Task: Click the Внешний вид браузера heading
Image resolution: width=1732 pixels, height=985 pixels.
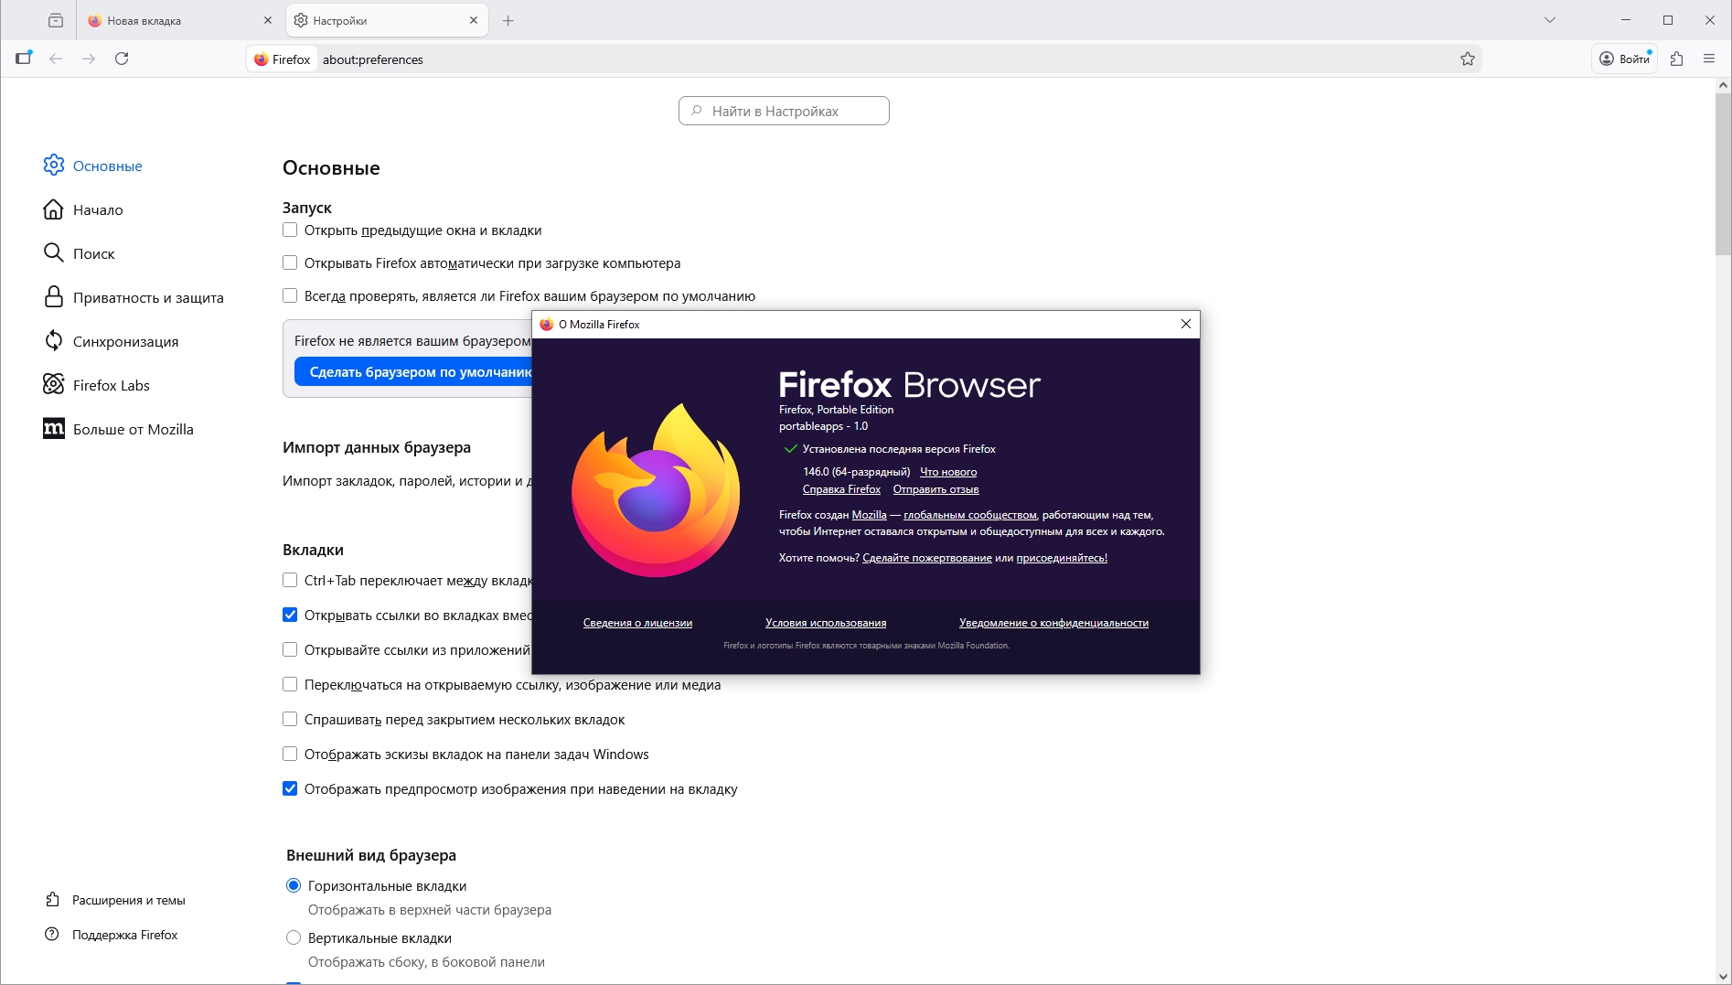Action: (371, 855)
